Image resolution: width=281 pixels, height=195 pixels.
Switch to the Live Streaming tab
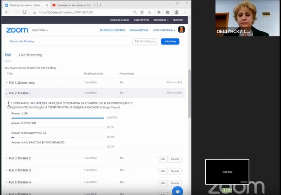[x=30, y=55]
